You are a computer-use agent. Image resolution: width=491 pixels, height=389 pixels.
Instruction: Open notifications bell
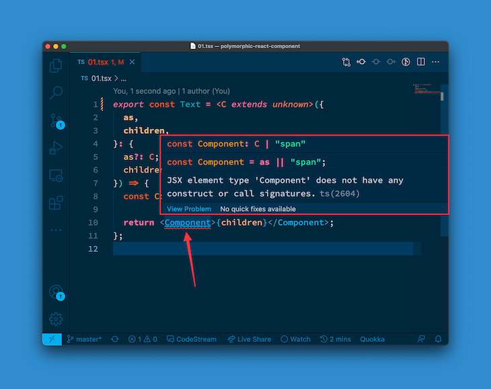click(439, 339)
